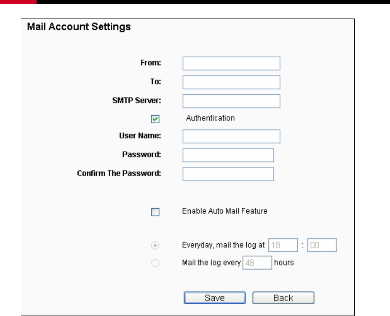
Task: Focus the Password input field
Action: [228, 155]
